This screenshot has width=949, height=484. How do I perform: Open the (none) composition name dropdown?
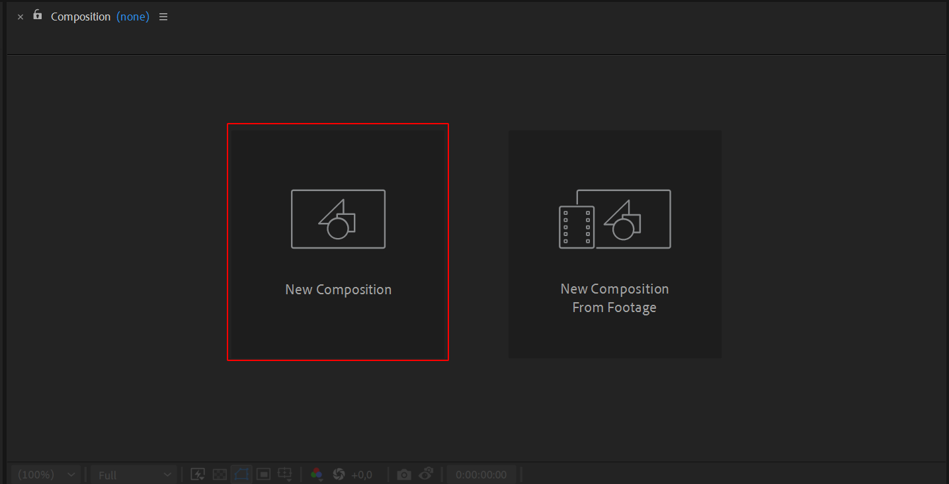(133, 17)
